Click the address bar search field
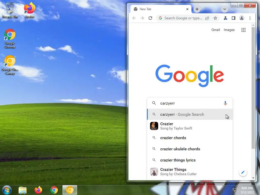This screenshot has width=260, height=195. [183, 18]
